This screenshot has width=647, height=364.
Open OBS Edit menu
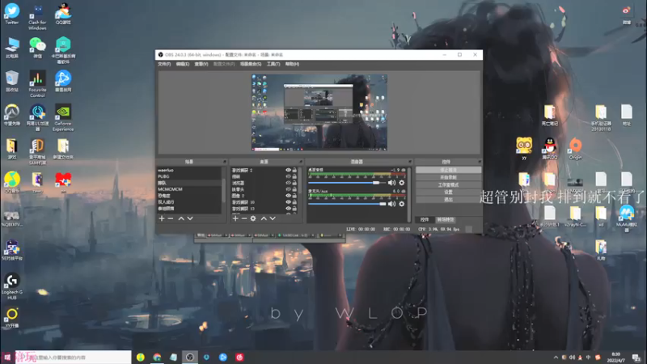[183, 64]
